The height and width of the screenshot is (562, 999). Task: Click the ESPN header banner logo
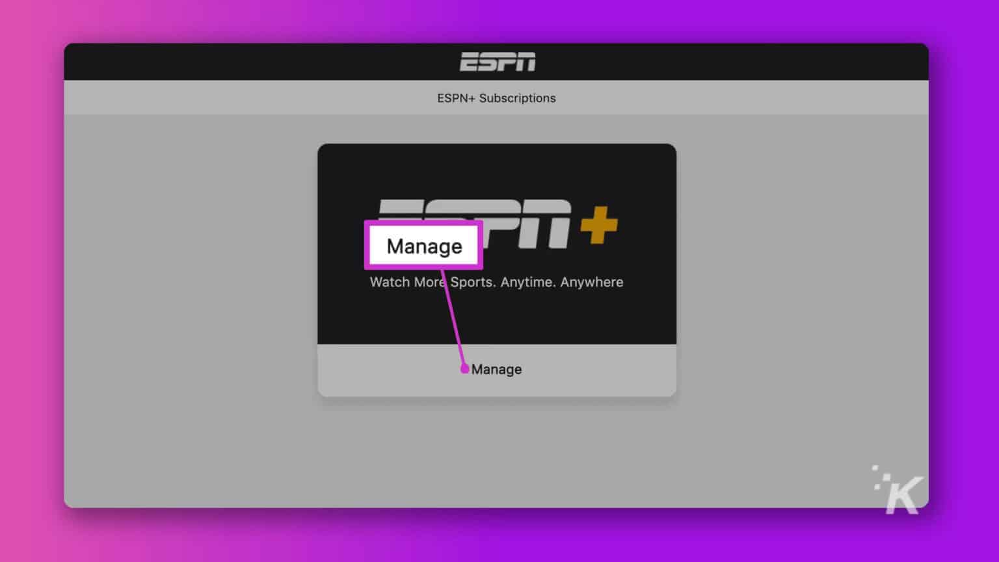(x=497, y=60)
